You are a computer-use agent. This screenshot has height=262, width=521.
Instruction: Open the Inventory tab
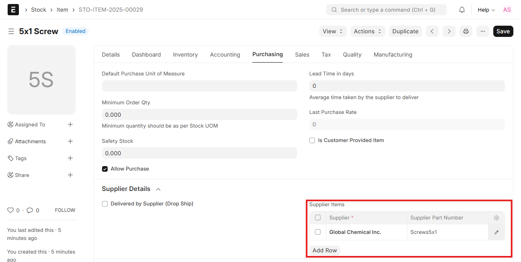pyautogui.click(x=185, y=55)
